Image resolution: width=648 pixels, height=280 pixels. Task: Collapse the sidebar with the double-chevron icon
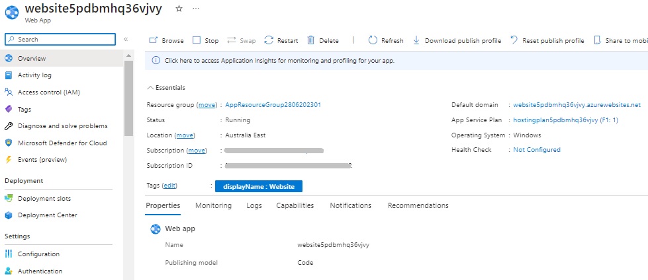click(x=126, y=39)
